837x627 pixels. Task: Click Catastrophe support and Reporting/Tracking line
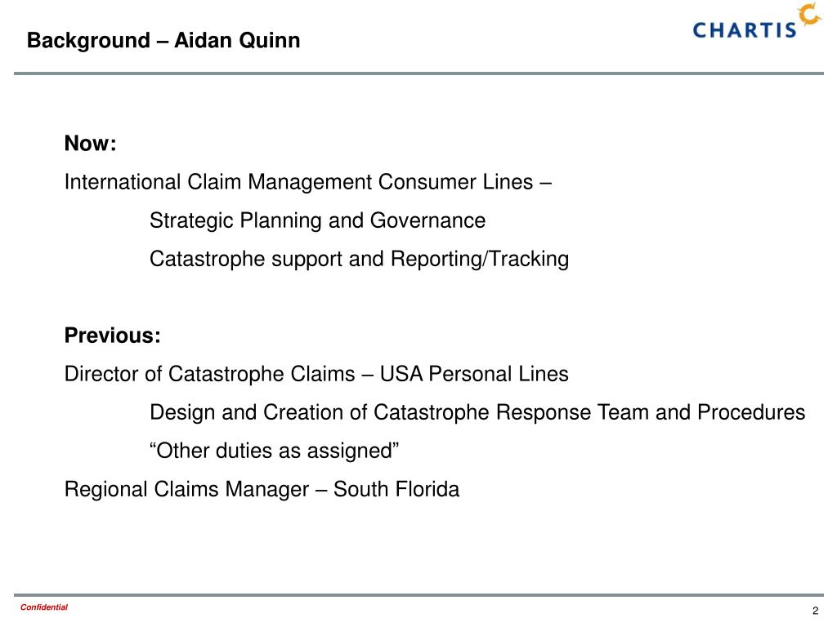[360, 259]
